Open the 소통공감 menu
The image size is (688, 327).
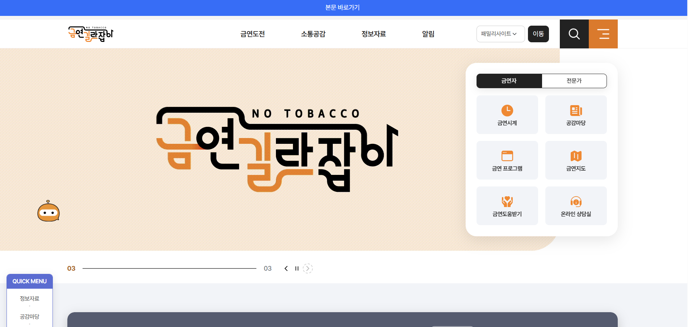[313, 34]
